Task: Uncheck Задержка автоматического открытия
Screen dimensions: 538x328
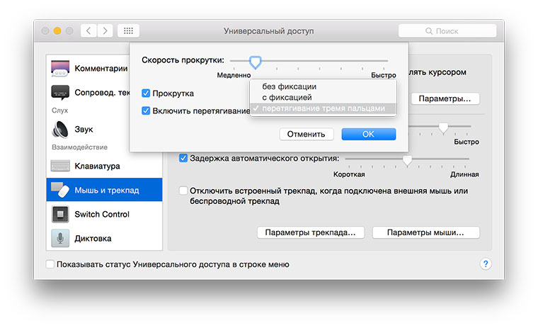Action: click(183, 159)
